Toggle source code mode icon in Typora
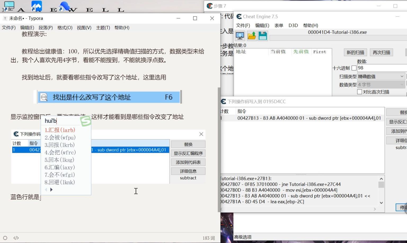This screenshot has height=243, width=407. pyautogui.click(x=16, y=238)
